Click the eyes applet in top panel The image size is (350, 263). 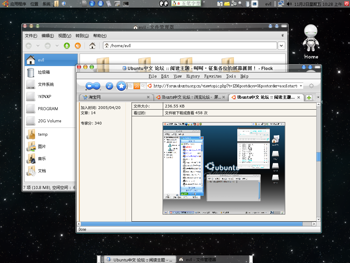(x=164, y=4)
